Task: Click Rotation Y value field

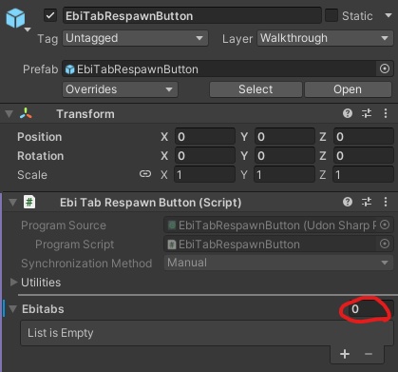Action: [285, 156]
